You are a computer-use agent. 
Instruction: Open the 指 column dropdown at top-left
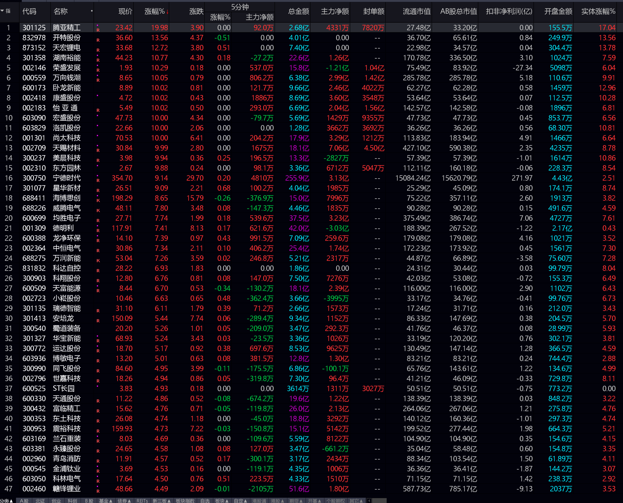(2, 11)
